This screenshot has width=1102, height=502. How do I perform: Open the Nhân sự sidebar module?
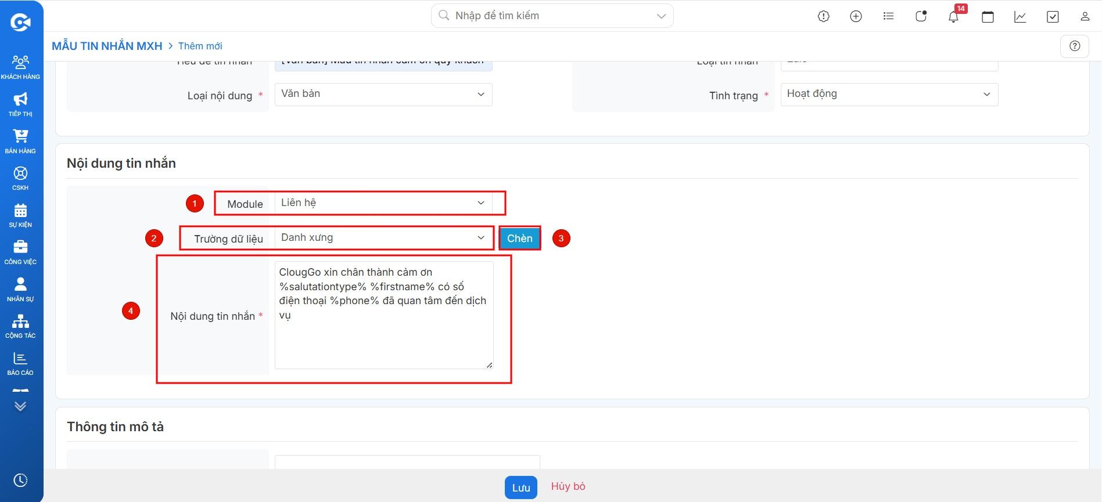click(x=20, y=290)
